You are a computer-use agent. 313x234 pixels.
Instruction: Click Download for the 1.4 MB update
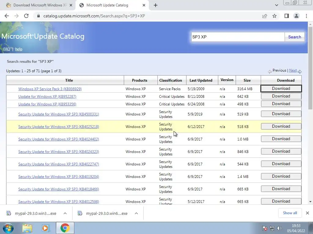coord(281,176)
